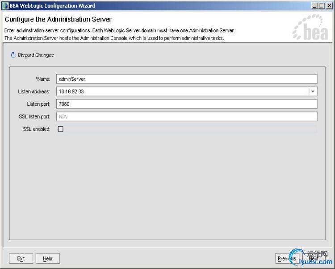Click the '*Name:' field label
335x269 pixels.
[43, 79]
